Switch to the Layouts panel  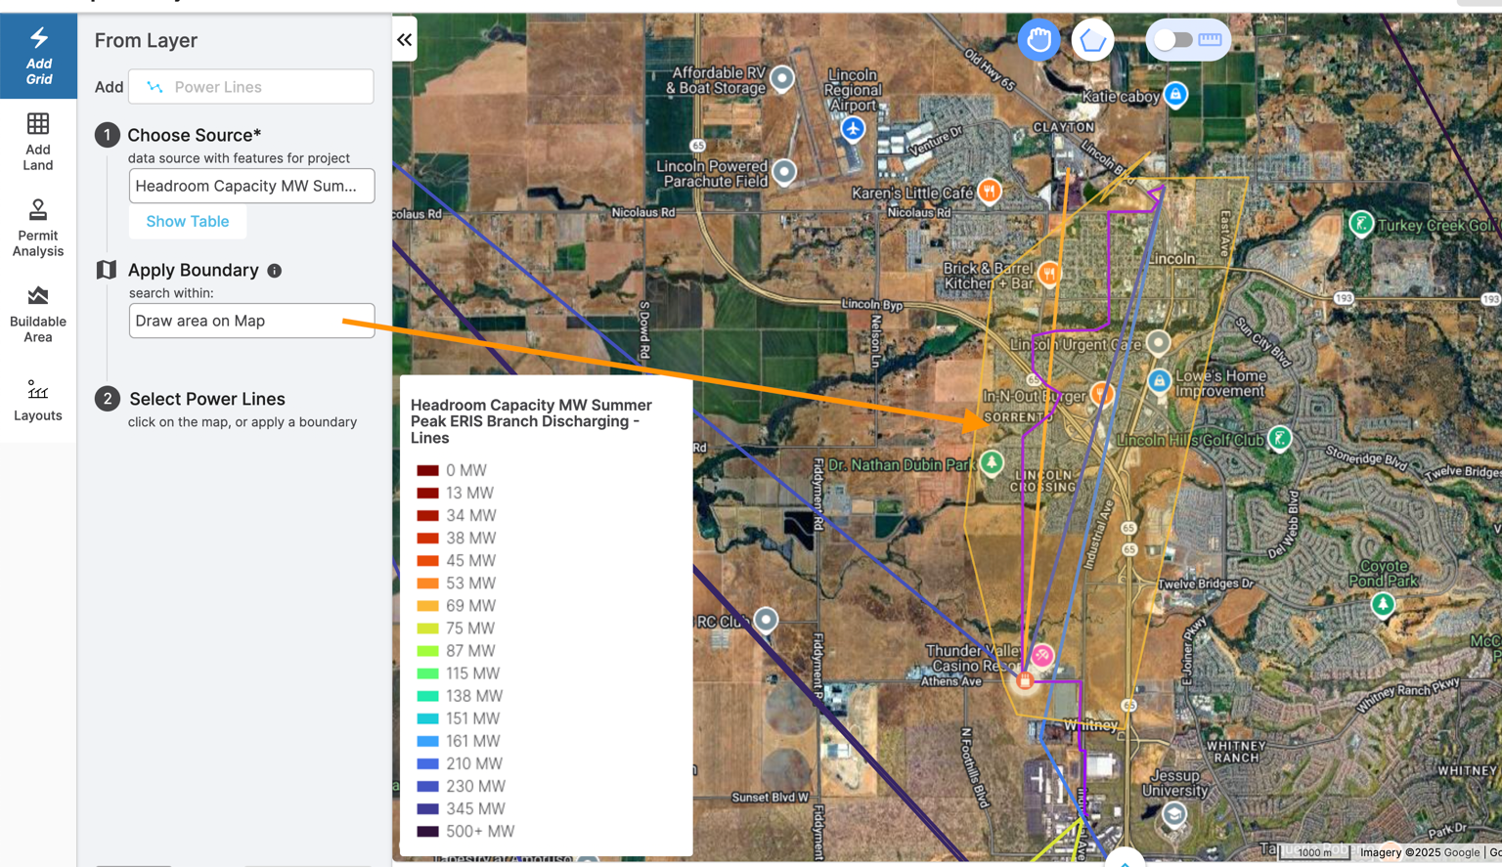(38, 401)
